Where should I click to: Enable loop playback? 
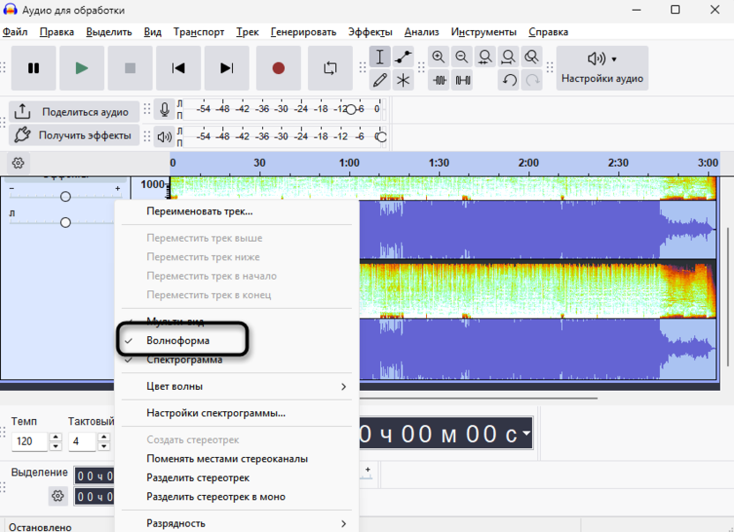328,68
